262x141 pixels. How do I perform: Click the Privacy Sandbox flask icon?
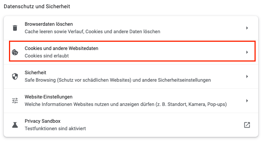[15, 125]
